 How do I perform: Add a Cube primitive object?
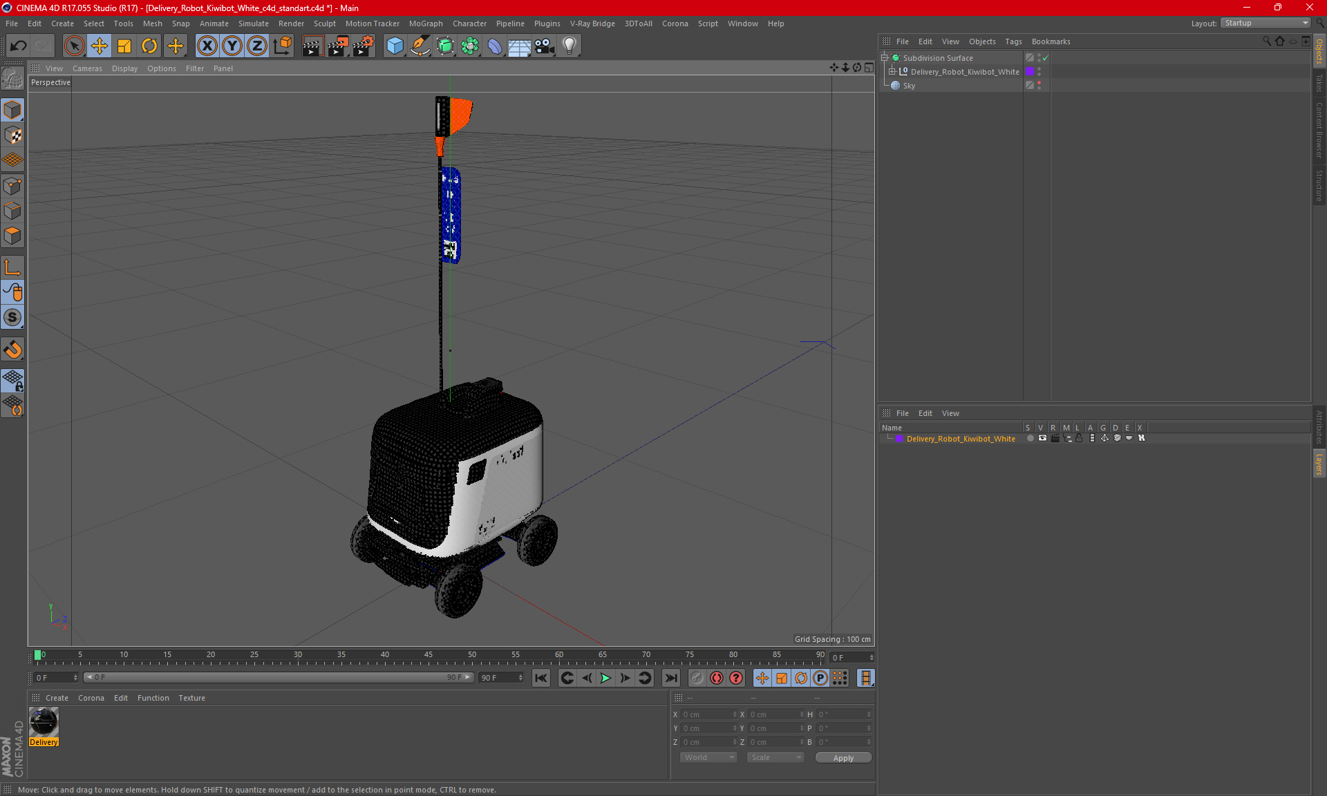coord(395,46)
